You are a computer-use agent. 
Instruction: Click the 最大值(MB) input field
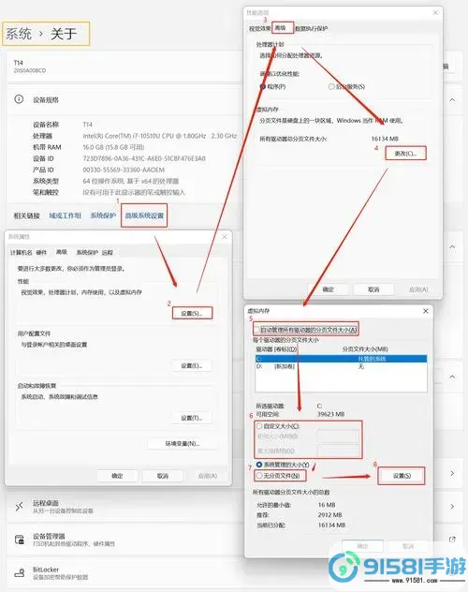click(338, 451)
